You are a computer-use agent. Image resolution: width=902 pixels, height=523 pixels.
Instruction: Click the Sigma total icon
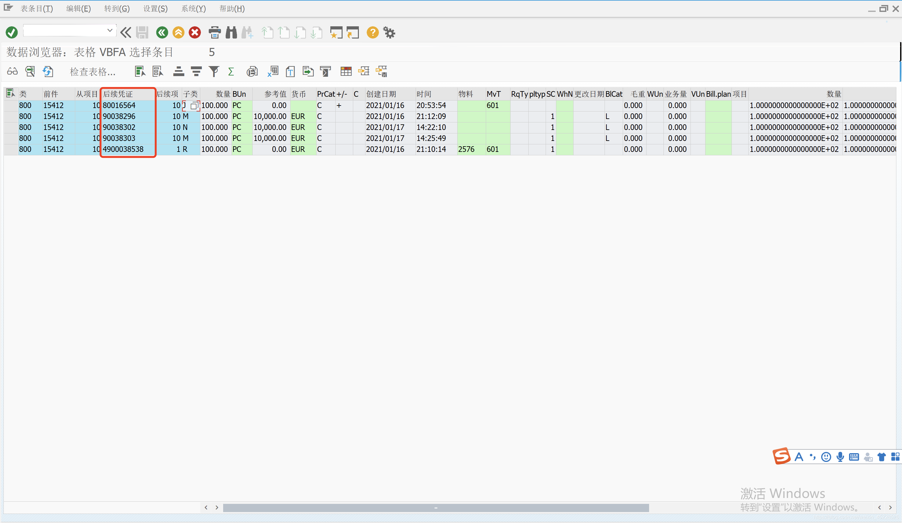(231, 71)
